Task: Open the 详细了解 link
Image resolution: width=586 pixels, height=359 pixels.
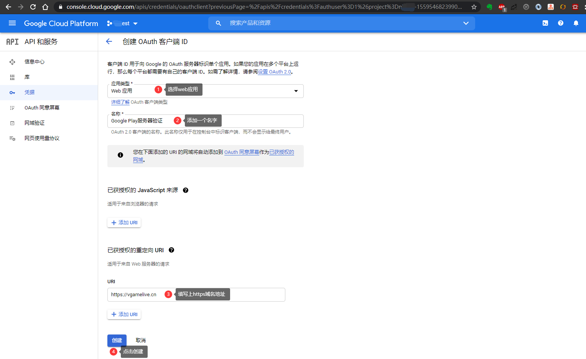Action: point(120,102)
